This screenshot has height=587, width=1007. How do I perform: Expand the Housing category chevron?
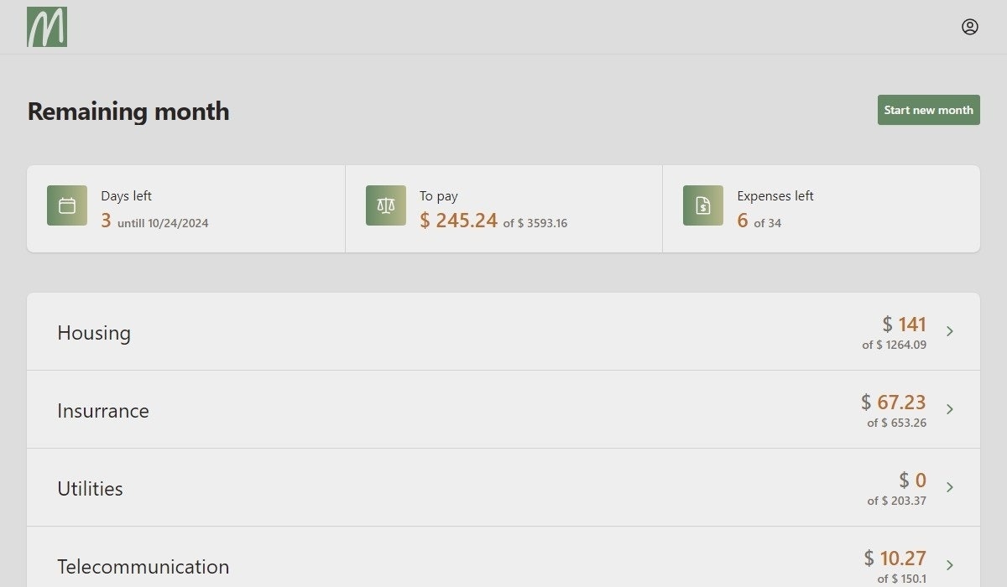(x=950, y=331)
